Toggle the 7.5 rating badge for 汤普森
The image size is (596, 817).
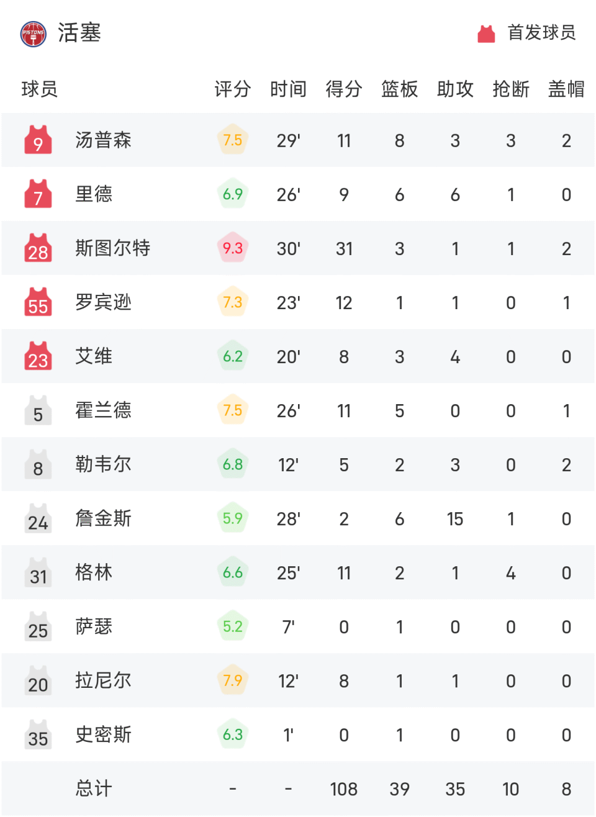point(233,140)
